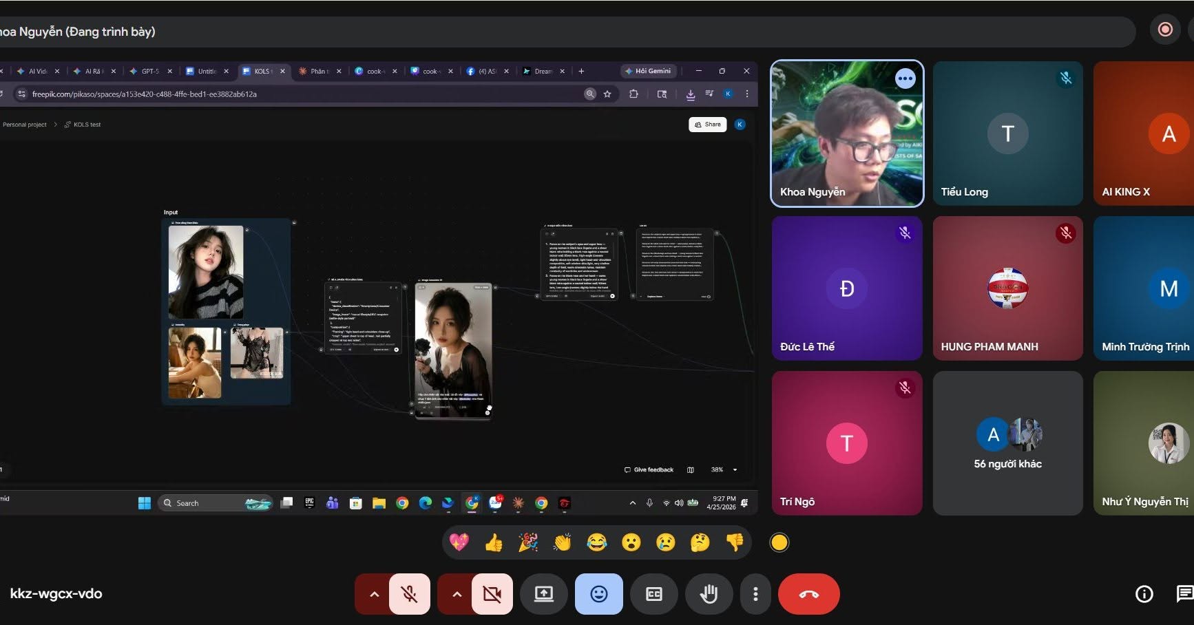Screen dimensions: 1194x625
Task: Click meeting code kkz-wgcx-vdo
Action: 56,593
